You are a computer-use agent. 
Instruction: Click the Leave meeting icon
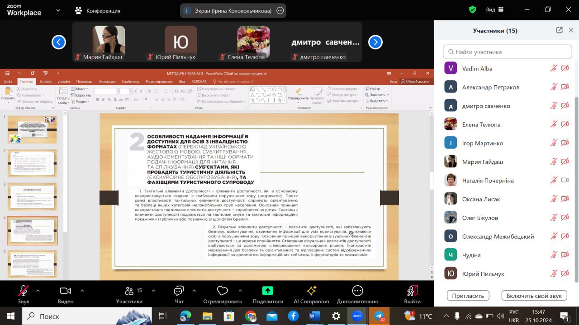(412, 291)
